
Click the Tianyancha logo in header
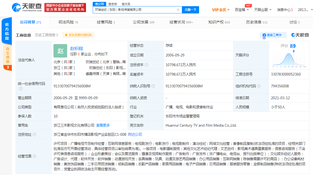point(27,7)
